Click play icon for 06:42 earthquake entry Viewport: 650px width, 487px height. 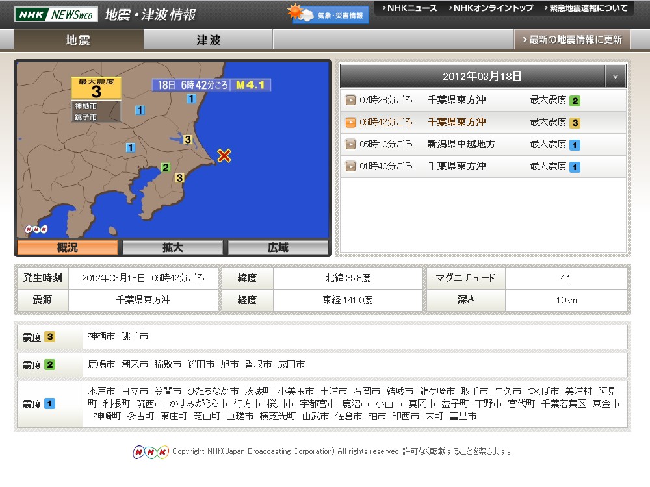(x=350, y=122)
